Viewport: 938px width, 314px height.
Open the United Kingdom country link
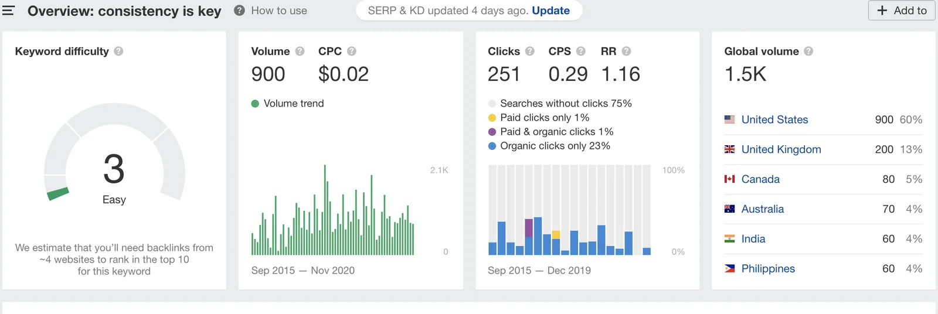(x=781, y=149)
